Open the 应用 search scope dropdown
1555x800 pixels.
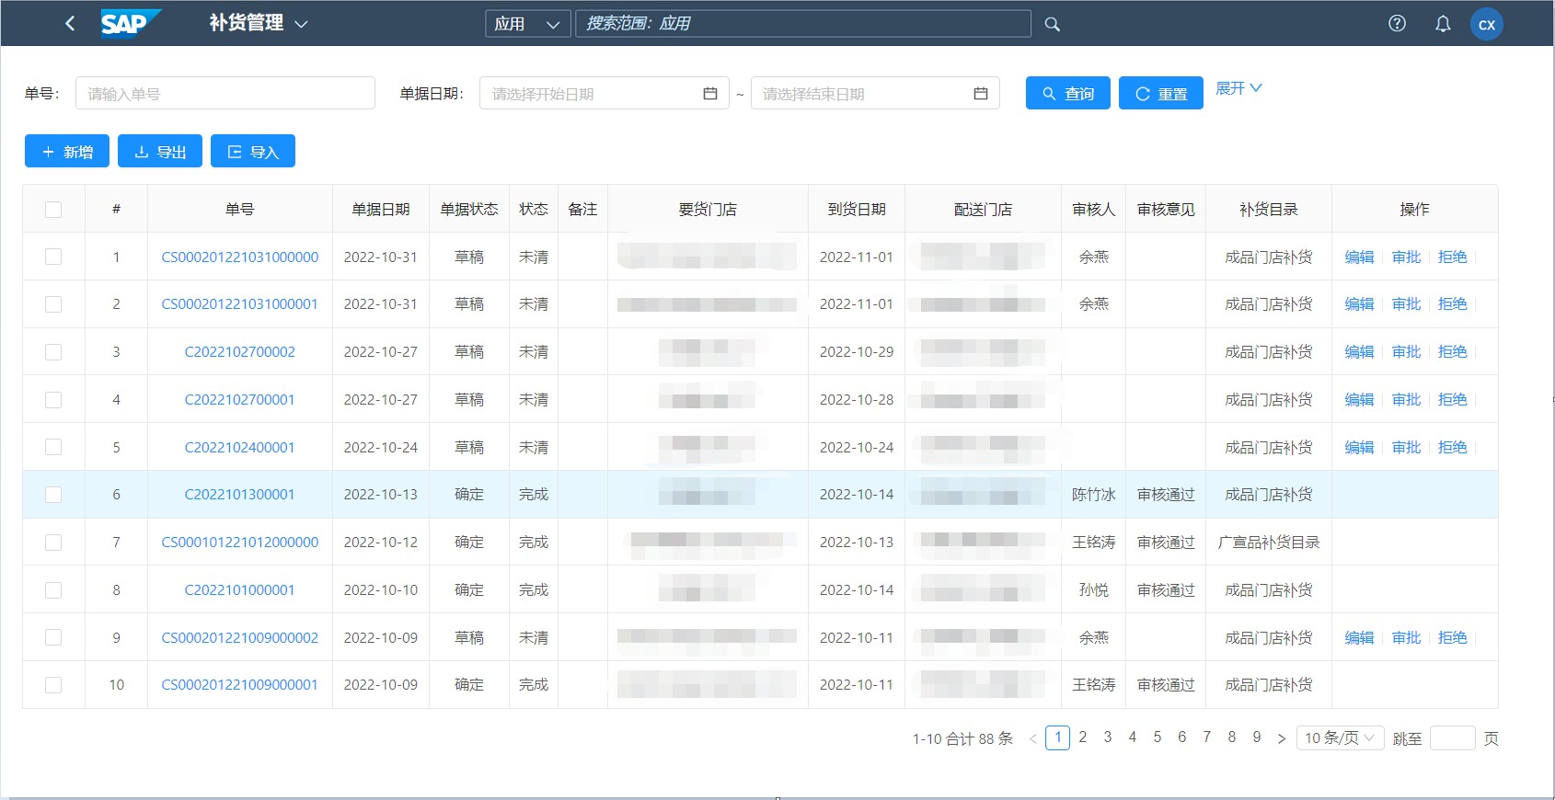click(x=527, y=24)
